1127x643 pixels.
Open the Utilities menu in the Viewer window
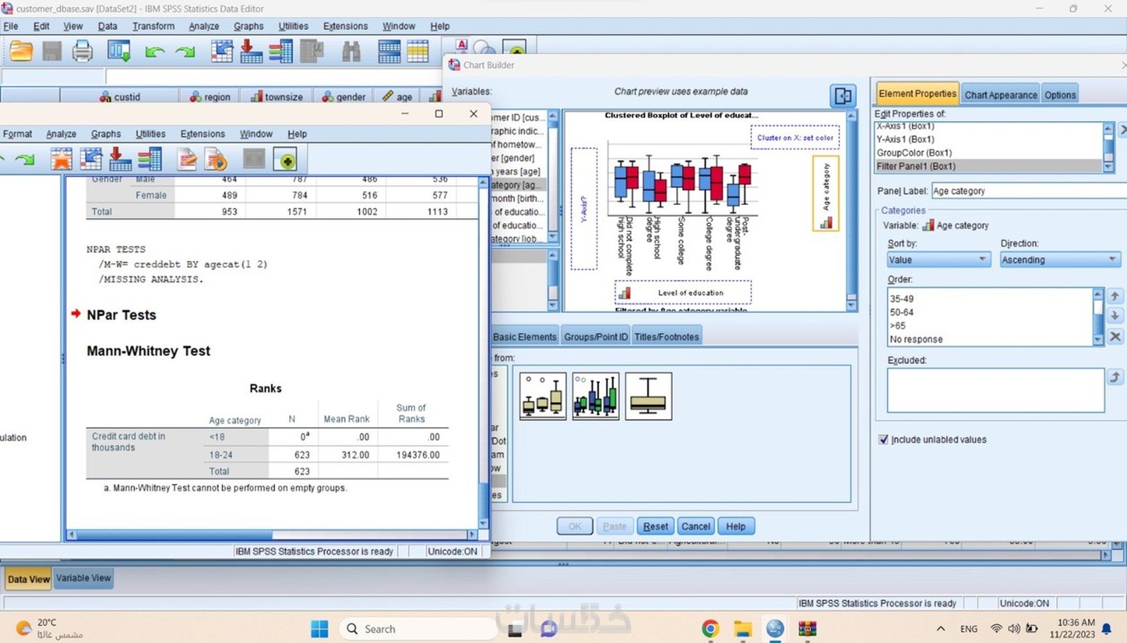pos(150,134)
